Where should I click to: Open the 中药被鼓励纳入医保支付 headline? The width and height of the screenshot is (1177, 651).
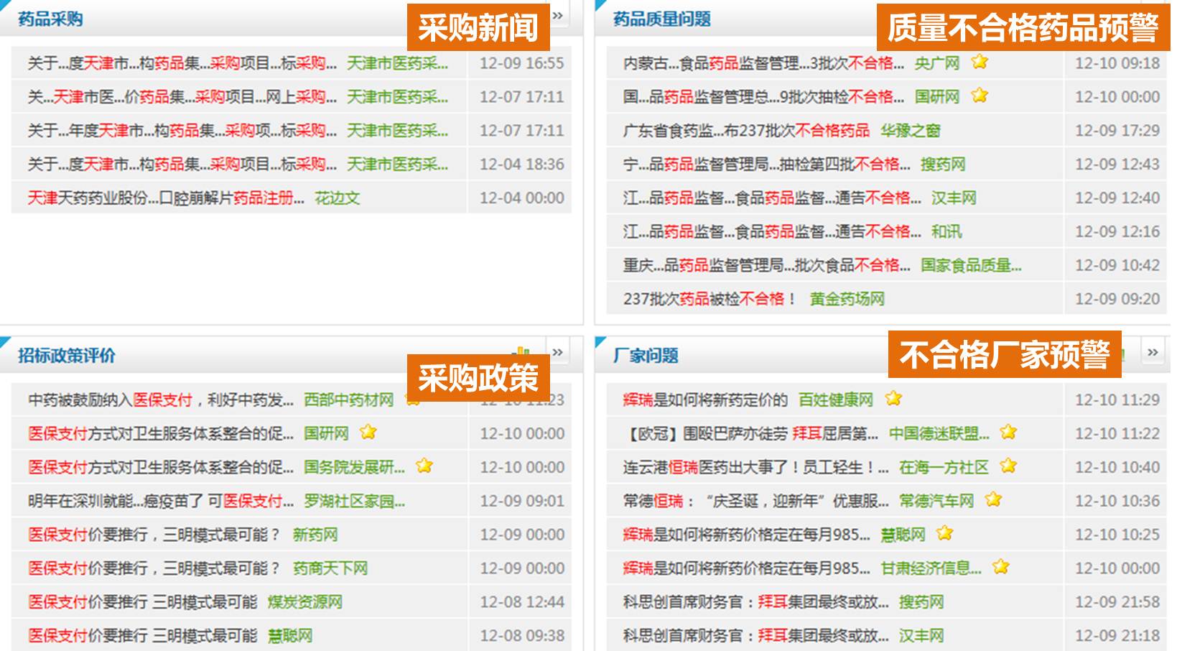160,400
